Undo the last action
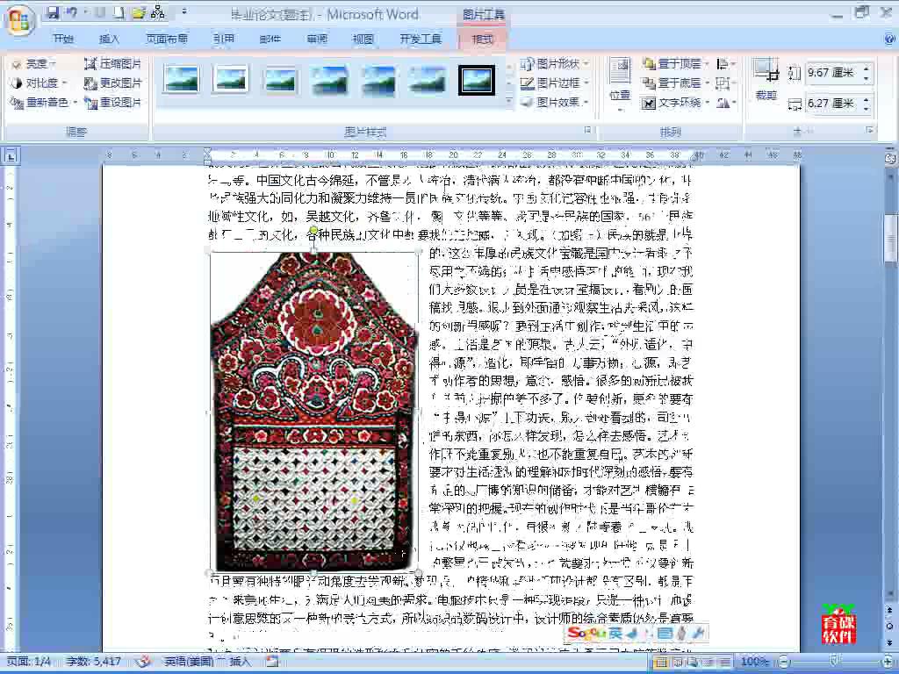Viewport: 899px width, 674px height. pos(73,12)
